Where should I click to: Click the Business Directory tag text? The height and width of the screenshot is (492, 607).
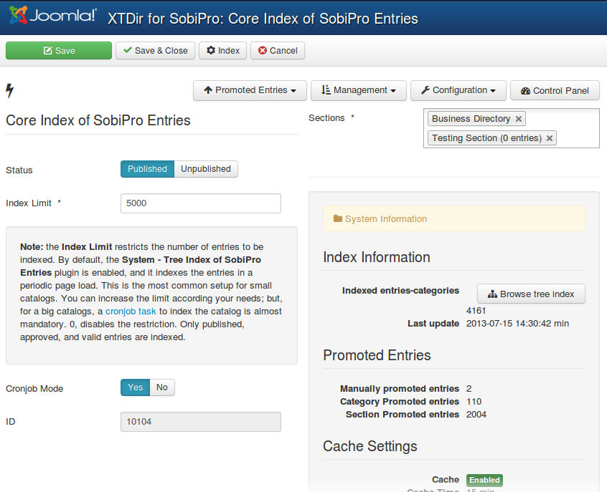click(x=471, y=119)
